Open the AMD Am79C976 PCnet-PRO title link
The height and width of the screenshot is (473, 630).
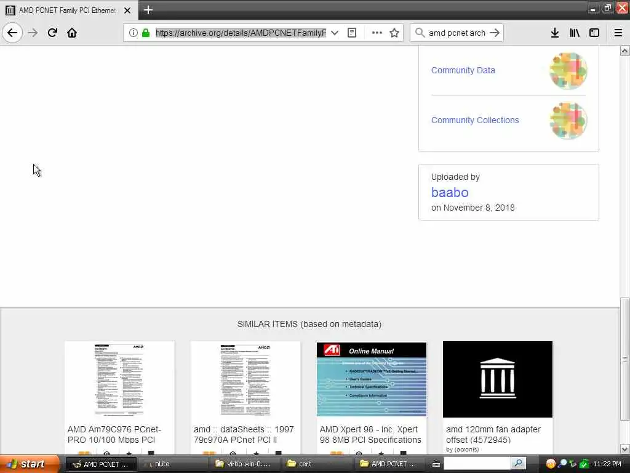pos(114,434)
